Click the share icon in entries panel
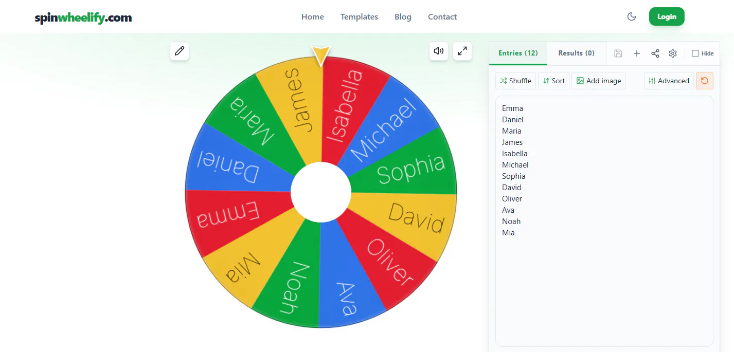The width and height of the screenshot is (734, 352). click(655, 53)
